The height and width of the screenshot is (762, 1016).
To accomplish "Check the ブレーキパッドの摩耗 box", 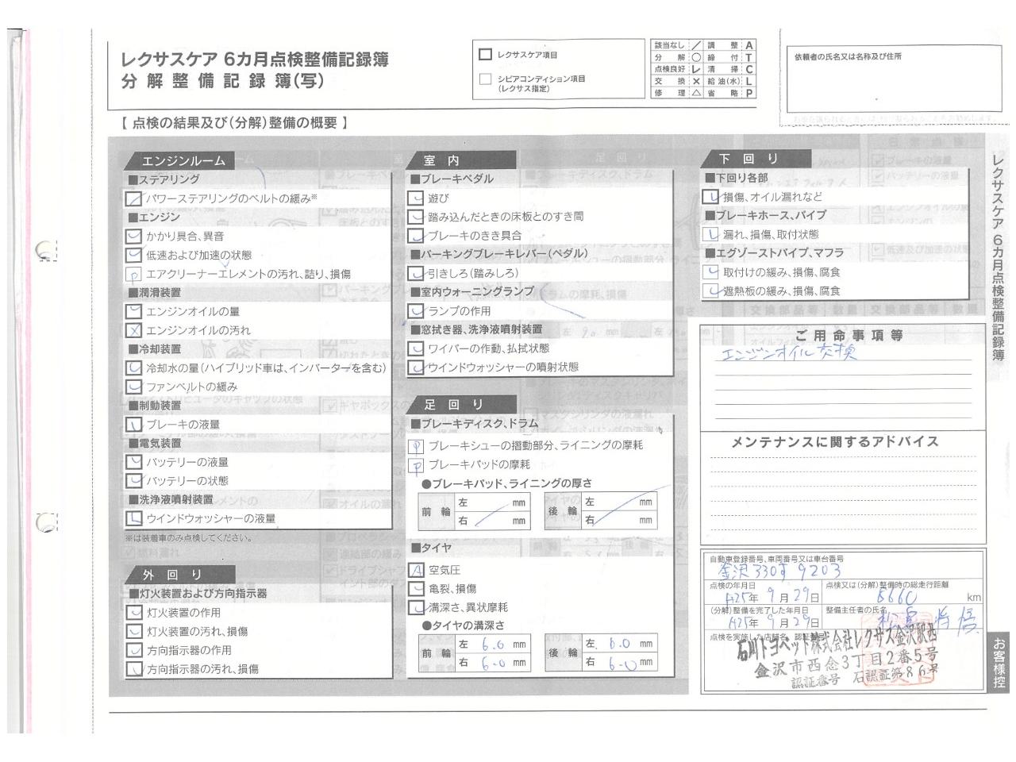I will coord(416,465).
